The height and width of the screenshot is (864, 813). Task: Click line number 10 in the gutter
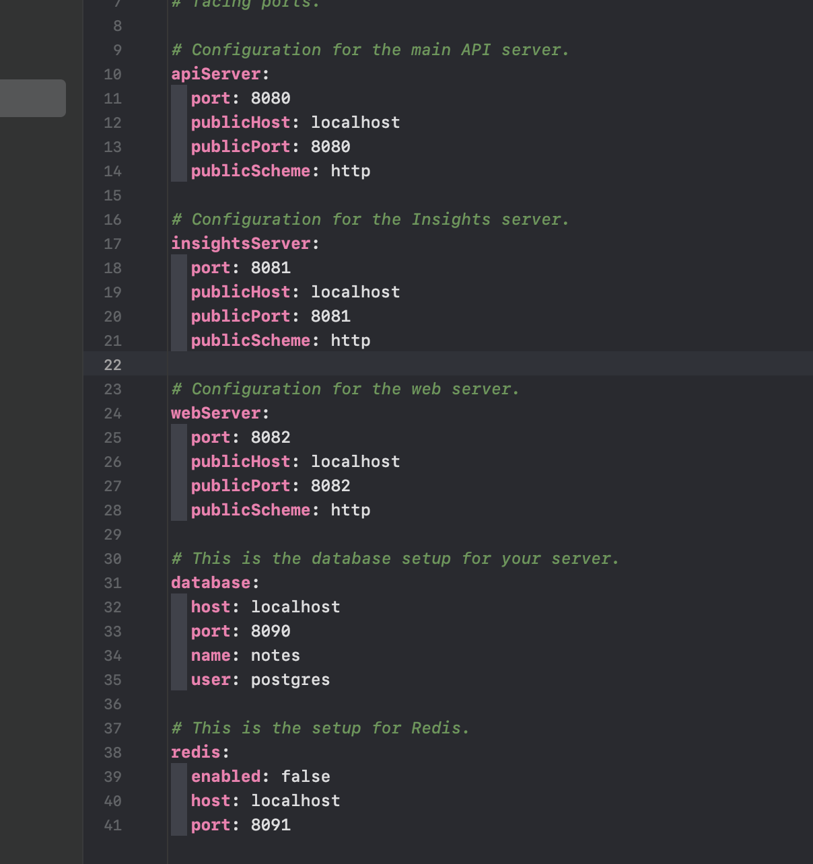(113, 74)
